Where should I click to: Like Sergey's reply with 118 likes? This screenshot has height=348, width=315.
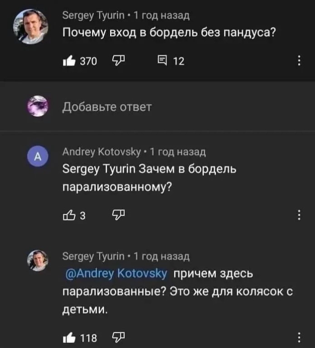pyautogui.click(x=69, y=338)
